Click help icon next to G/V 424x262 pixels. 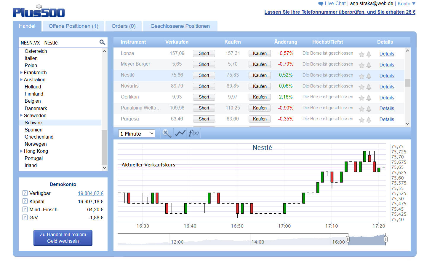coord(25,217)
